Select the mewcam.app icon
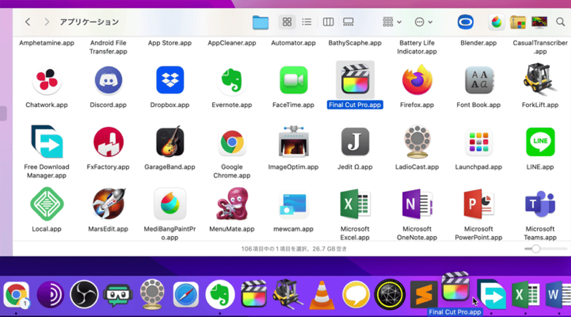 click(x=293, y=205)
